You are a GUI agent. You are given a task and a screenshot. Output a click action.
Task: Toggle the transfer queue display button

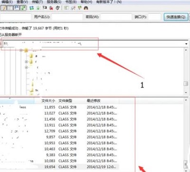click(x=23, y=8)
